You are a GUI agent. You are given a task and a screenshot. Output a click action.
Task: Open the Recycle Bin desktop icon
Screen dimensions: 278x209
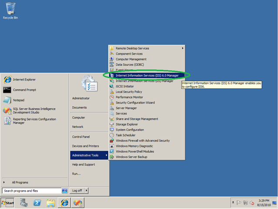pos(10,10)
